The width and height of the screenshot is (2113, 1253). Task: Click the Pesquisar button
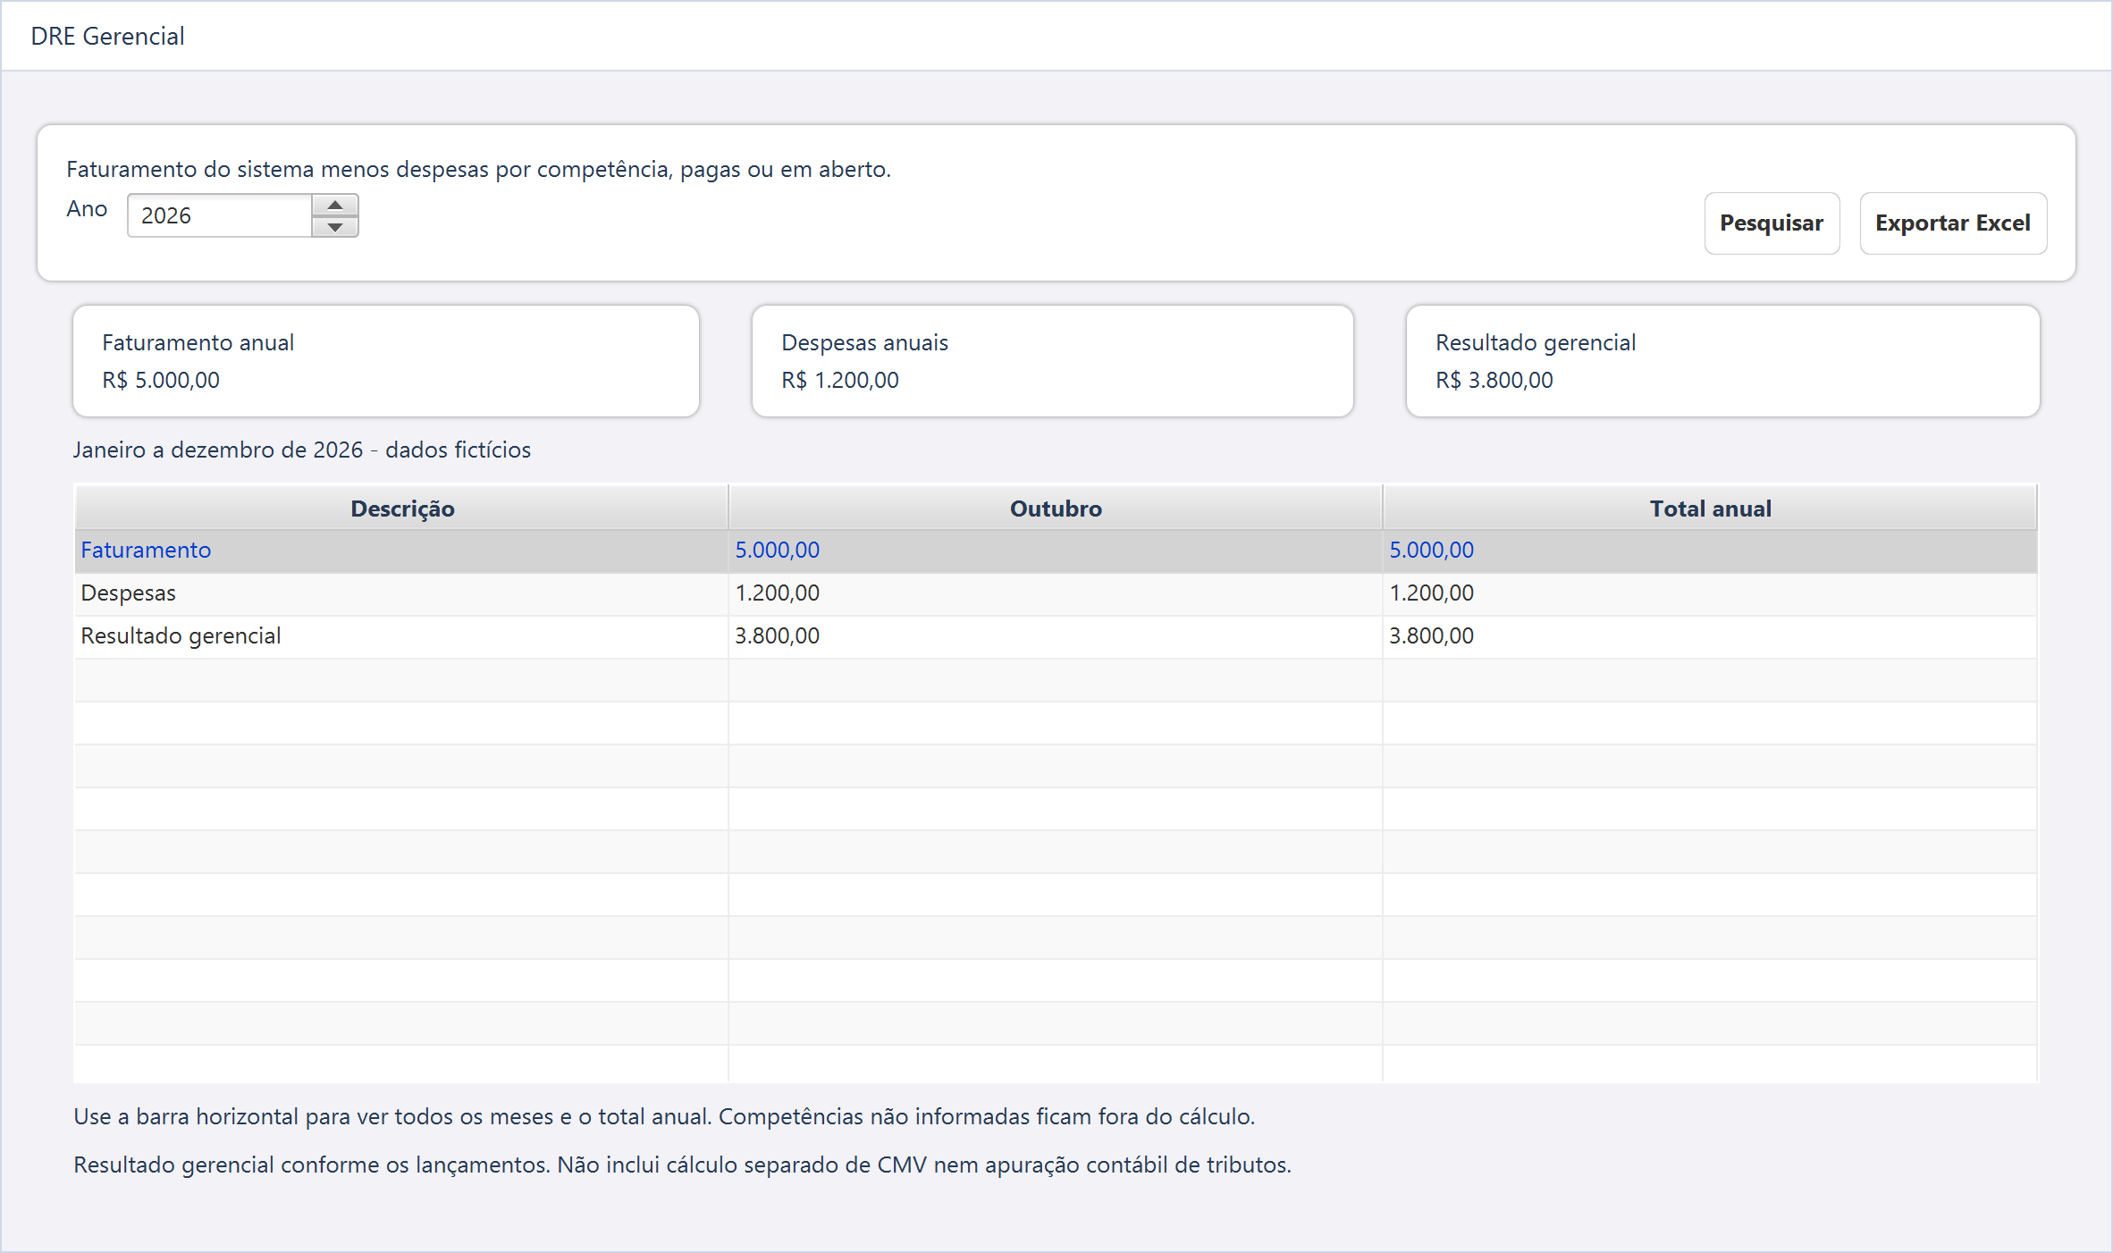1772,223
